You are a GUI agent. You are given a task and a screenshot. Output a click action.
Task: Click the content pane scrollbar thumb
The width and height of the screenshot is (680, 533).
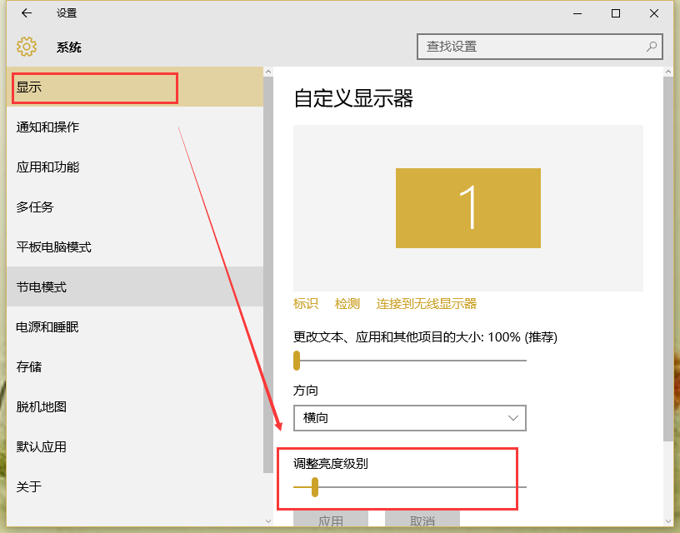(667, 259)
